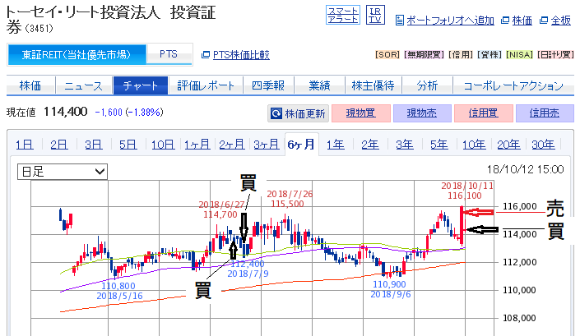Click the 2018/10/11 116,100 high label
The image size is (580, 336).
(466, 191)
